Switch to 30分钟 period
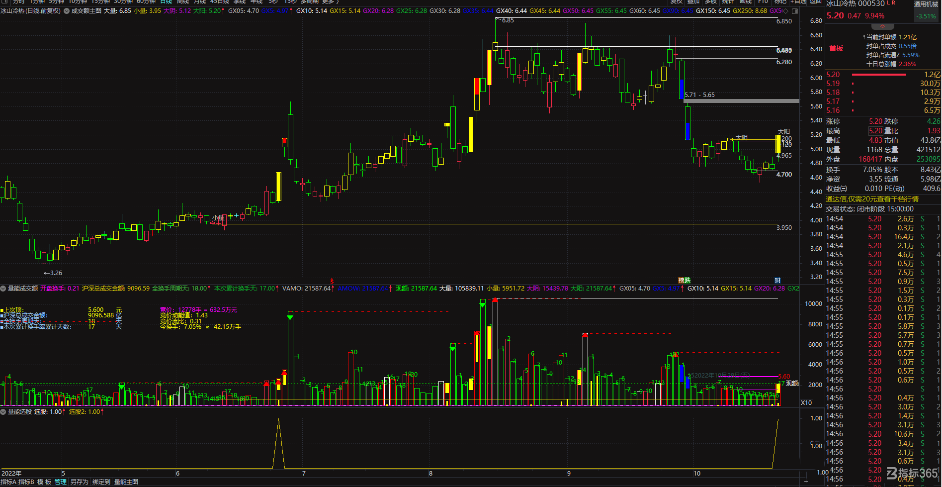This screenshot has width=942, height=487. pyautogui.click(x=123, y=2)
